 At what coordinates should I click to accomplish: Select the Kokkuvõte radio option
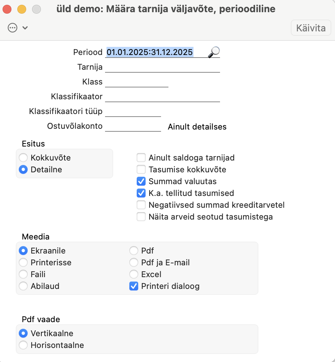(24, 158)
